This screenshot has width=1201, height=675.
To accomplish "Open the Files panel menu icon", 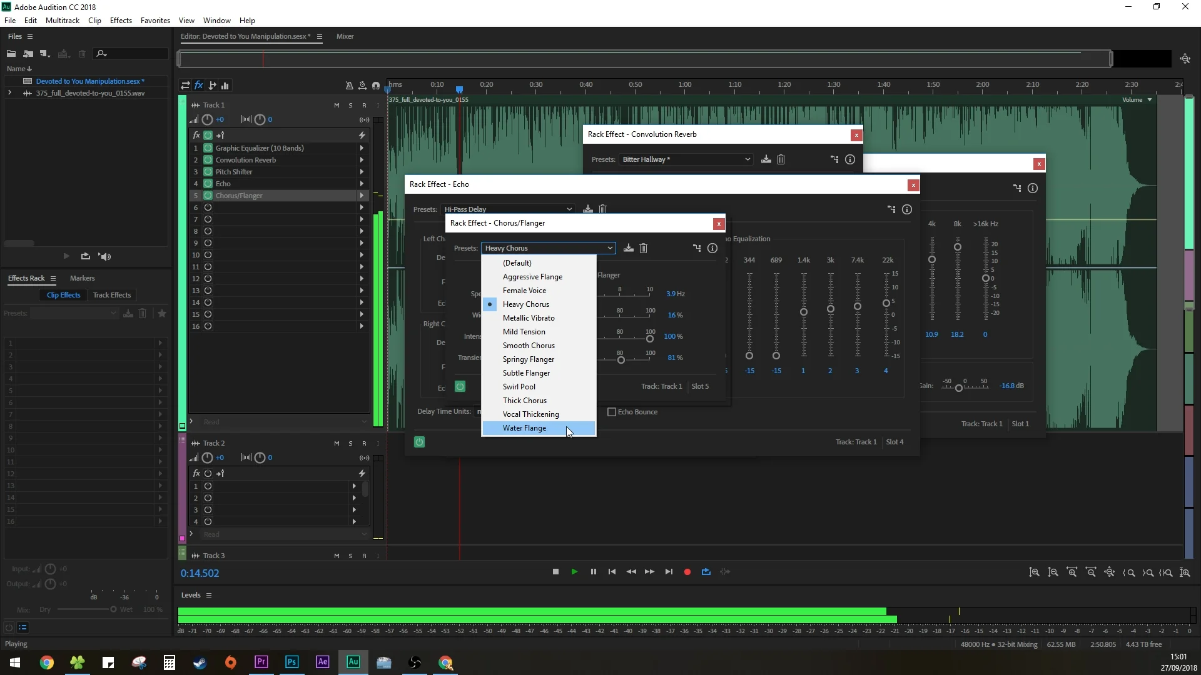I will click(x=29, y=36).
